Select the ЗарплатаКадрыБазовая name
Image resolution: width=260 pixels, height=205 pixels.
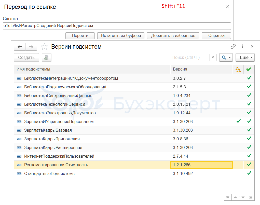click(48, 130)
